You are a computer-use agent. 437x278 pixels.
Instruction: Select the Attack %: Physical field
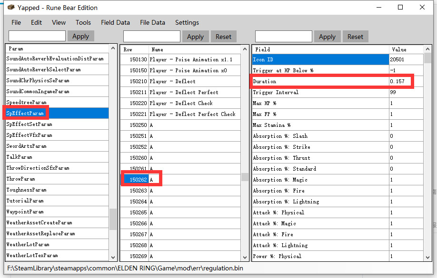(x=320, y=212)
